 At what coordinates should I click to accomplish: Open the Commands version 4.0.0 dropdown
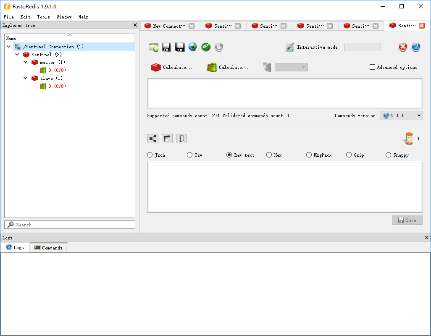402,115
